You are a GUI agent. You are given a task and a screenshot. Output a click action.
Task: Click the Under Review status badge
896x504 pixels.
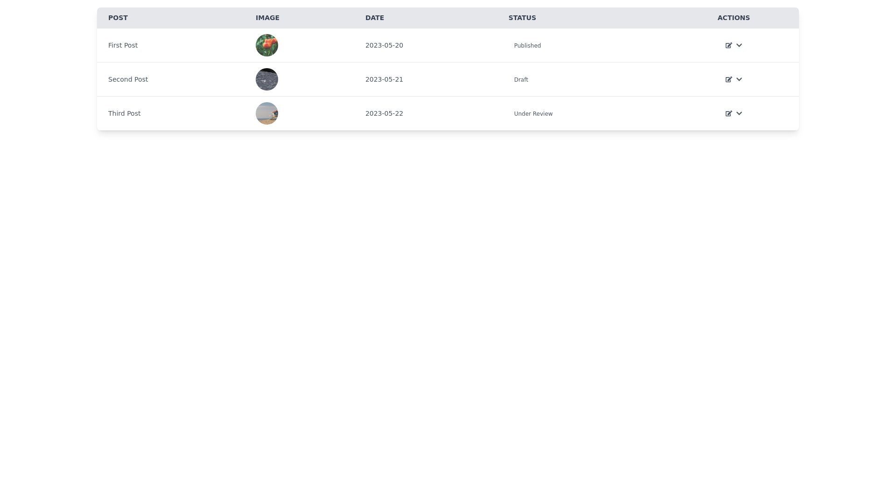pyautogui.click(x=533, y=114)
